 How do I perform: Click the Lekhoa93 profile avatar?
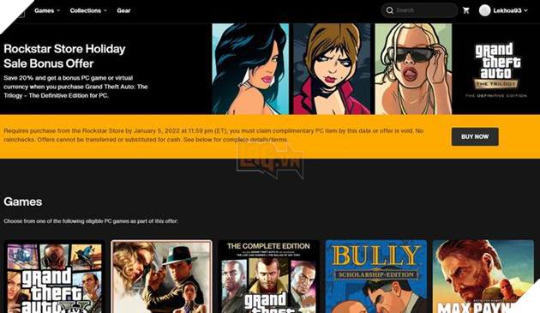[x=484, y=10]
